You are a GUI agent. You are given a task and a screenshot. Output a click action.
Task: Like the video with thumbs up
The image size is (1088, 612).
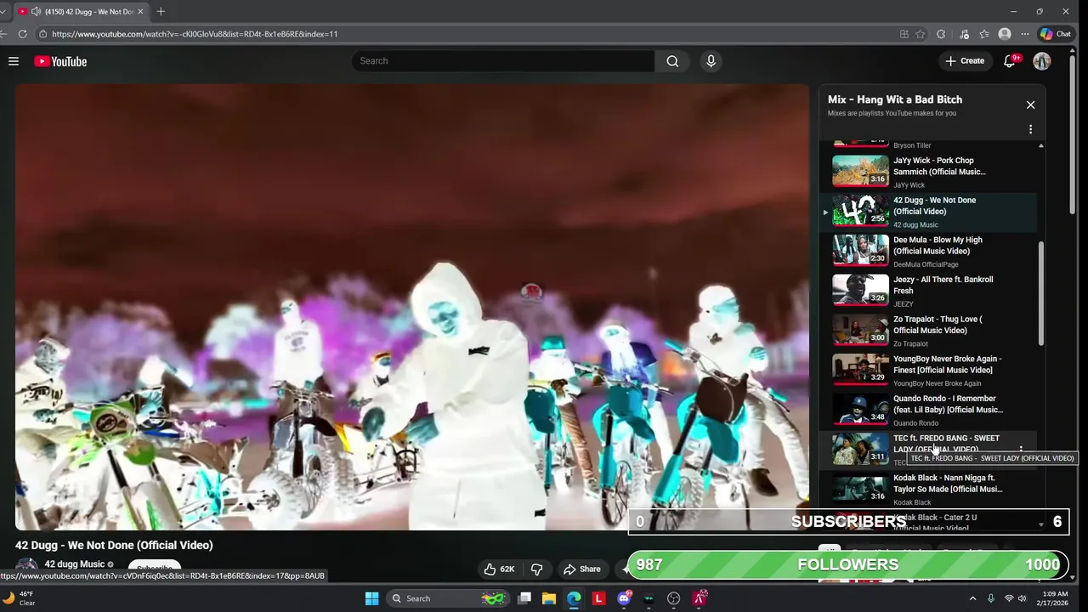click(x=499, y=569)
